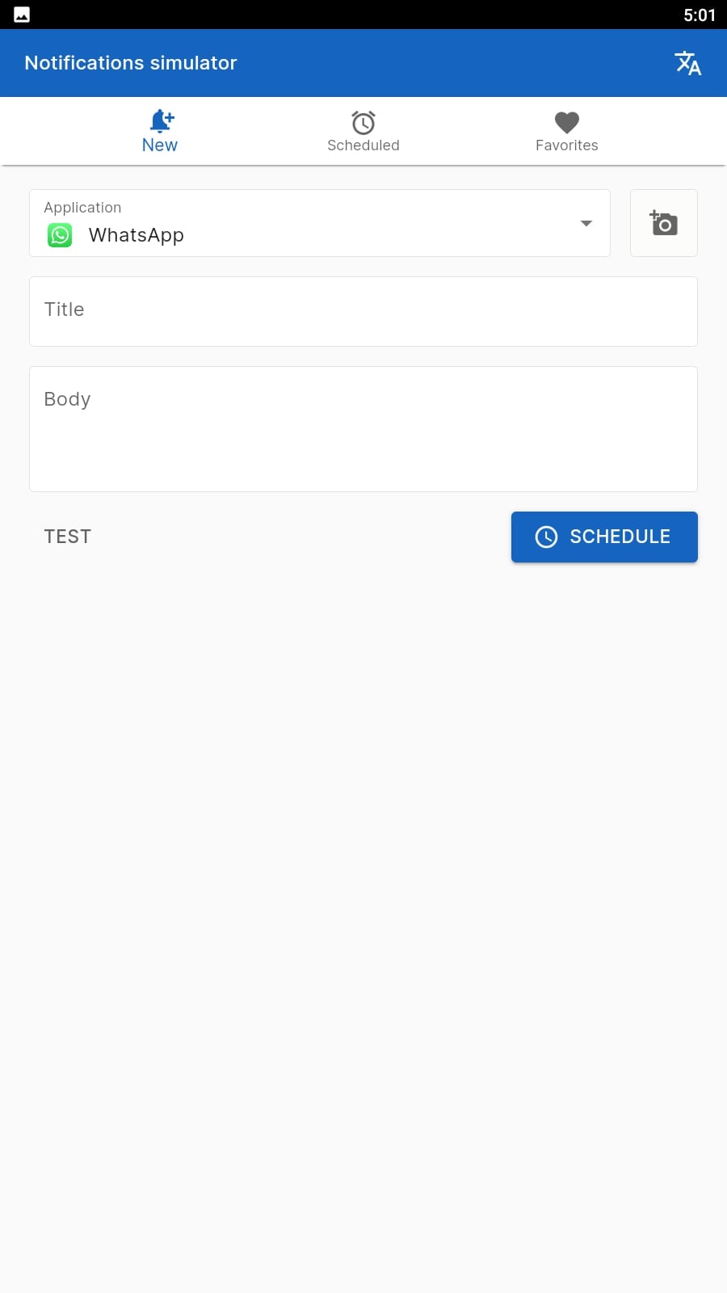Tap the image icon in the status bar
Image resolution: width=727 pixels, height=1293 pixels.
22,15
